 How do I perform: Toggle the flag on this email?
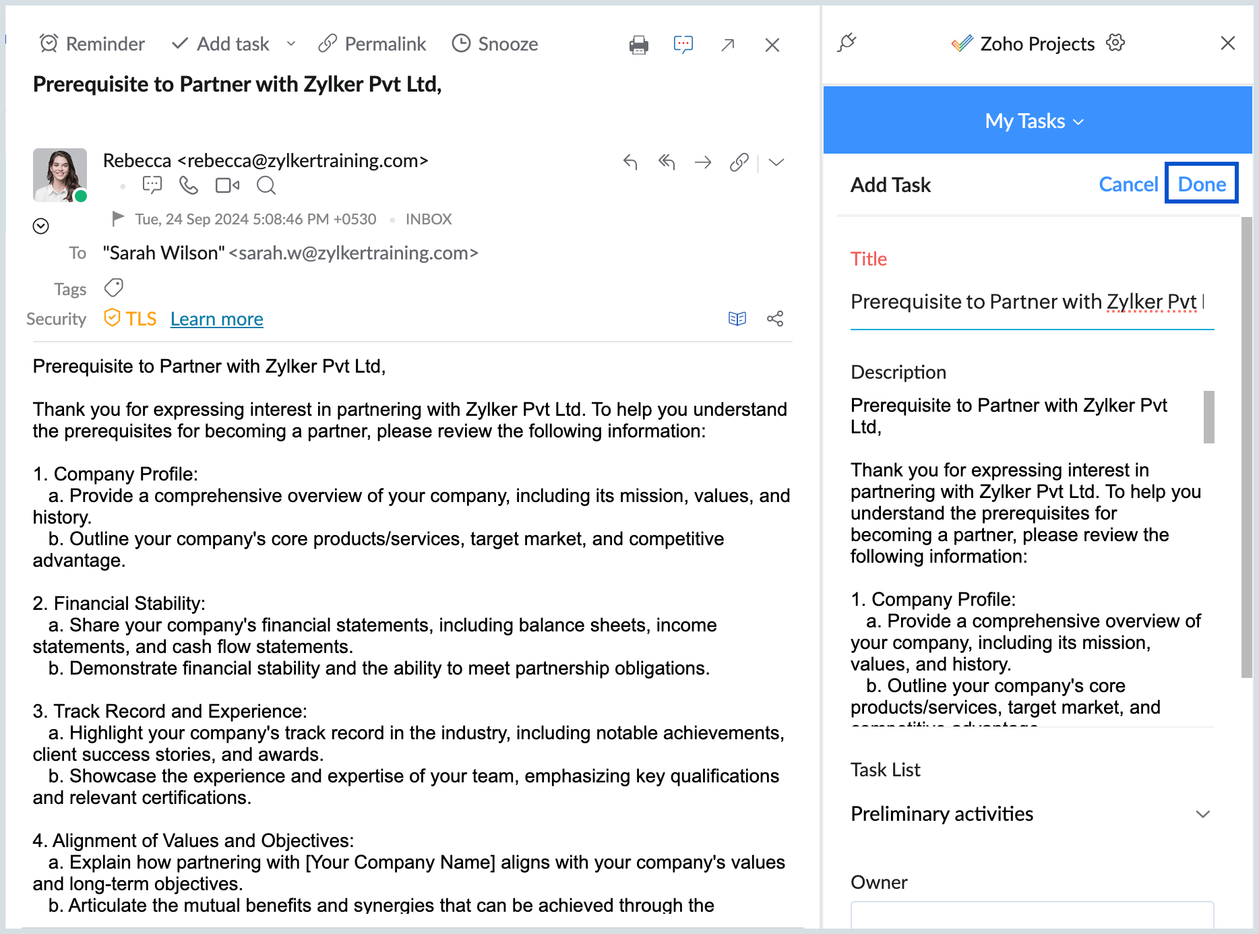118,218
